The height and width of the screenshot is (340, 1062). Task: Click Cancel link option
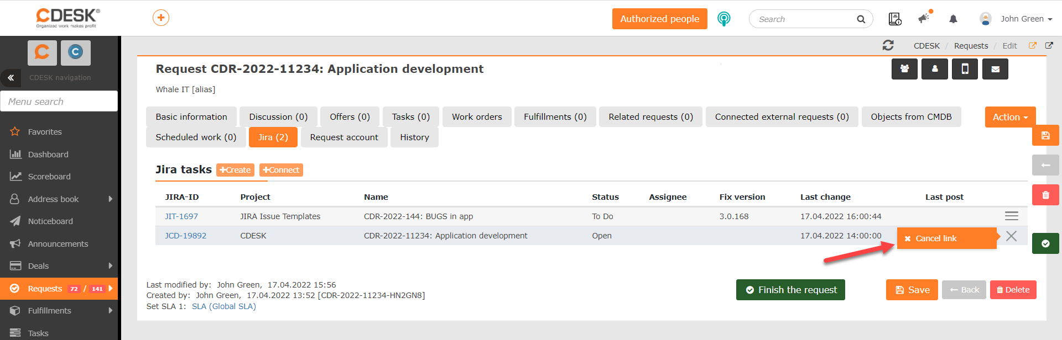946,238
